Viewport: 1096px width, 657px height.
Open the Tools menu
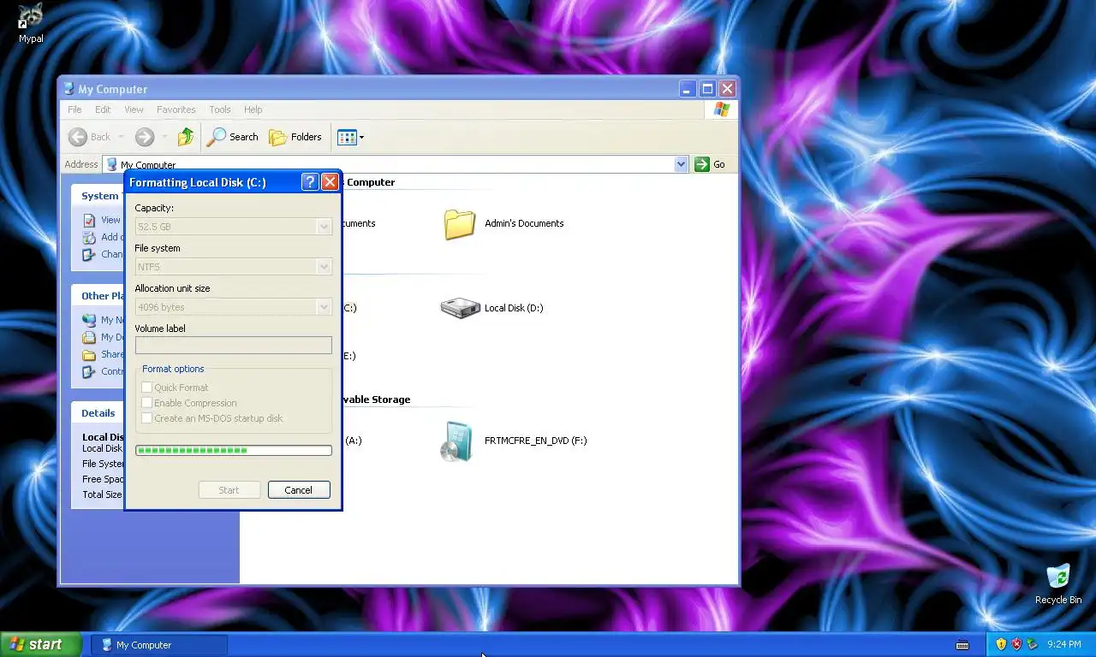tap(220, 109)
